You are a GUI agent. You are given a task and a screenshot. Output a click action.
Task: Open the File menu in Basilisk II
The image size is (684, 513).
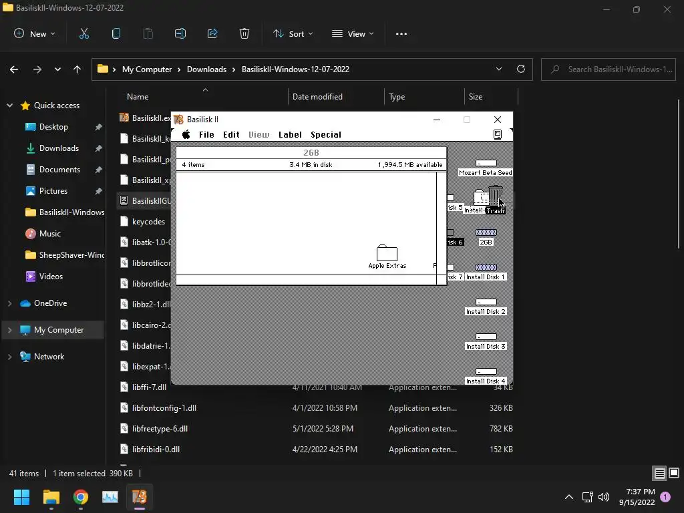[206, 134]
